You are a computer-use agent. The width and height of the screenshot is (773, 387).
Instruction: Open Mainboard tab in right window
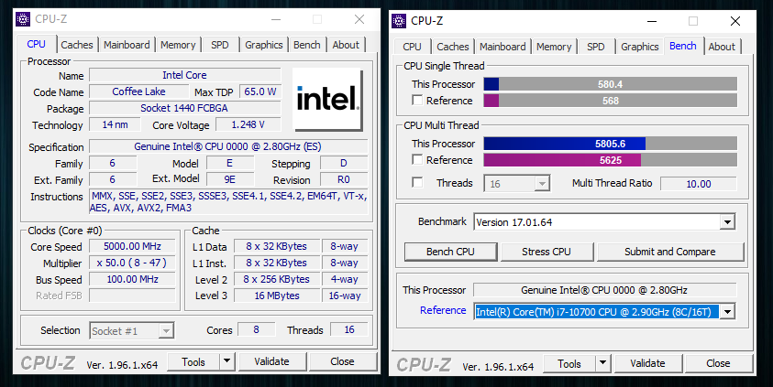502,47
